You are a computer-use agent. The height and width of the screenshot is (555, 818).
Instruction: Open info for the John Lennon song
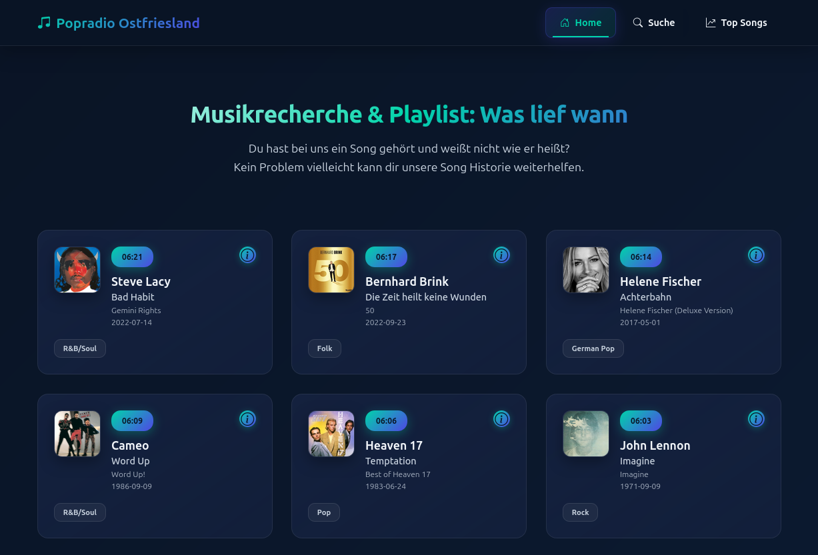[756, 419]
